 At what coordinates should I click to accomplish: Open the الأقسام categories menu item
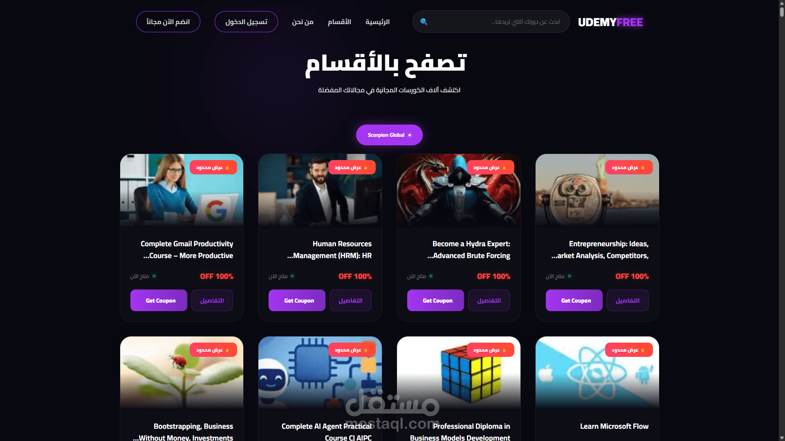(339, 22)
